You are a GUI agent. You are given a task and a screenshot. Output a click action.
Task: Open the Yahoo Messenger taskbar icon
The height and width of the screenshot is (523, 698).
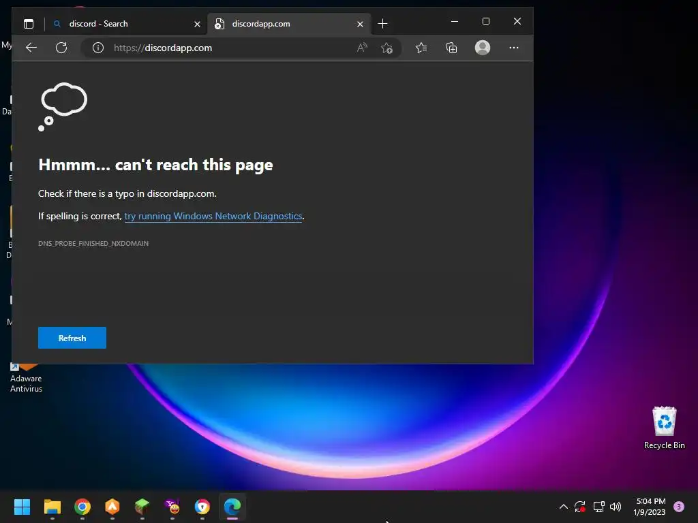pos(172,507)
